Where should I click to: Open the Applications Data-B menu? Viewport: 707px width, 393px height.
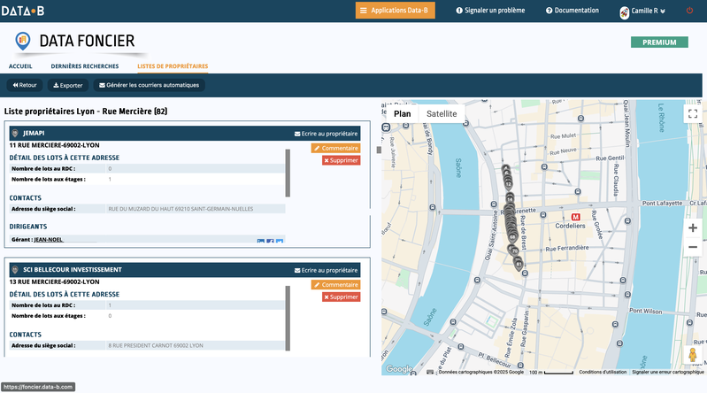coord(395,11)
